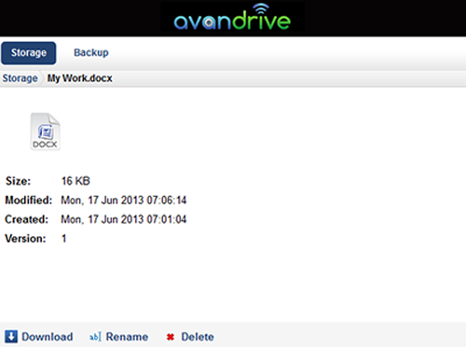The height and width of the screenshot is (347, 466).
Task: Switch to the Storage tab
Action: click(29, 53)
